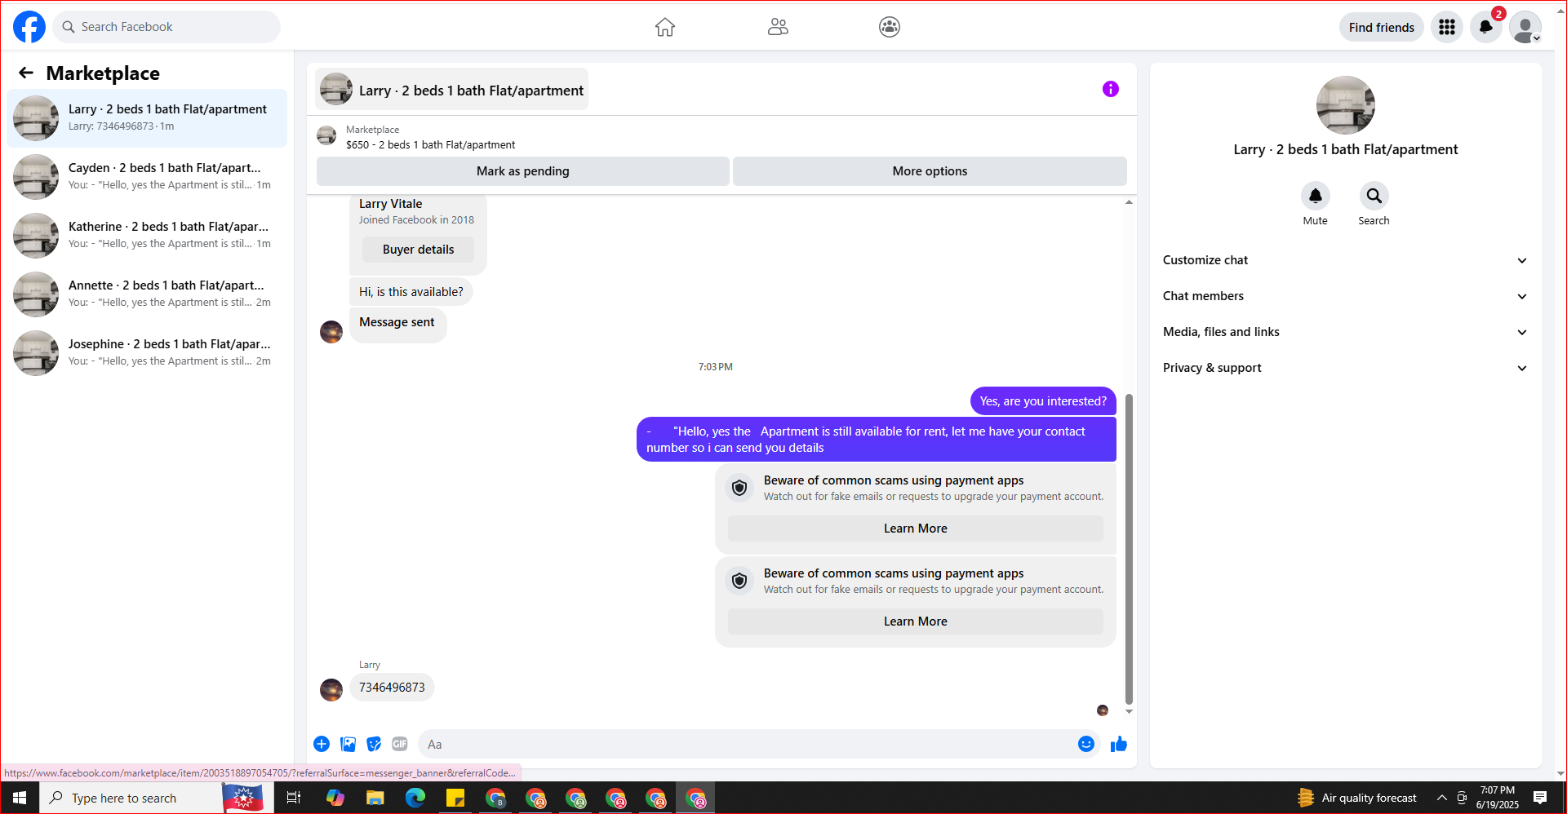Open the Facebook logo home link
This screenshot has height=814, width=1567.
pos(29,27)
